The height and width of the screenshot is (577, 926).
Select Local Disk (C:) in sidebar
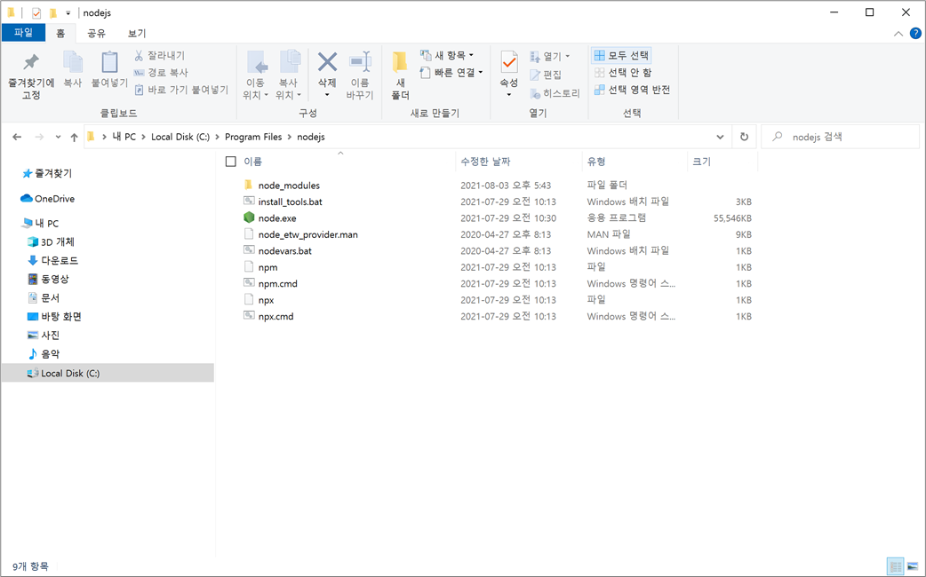(108, 374)
